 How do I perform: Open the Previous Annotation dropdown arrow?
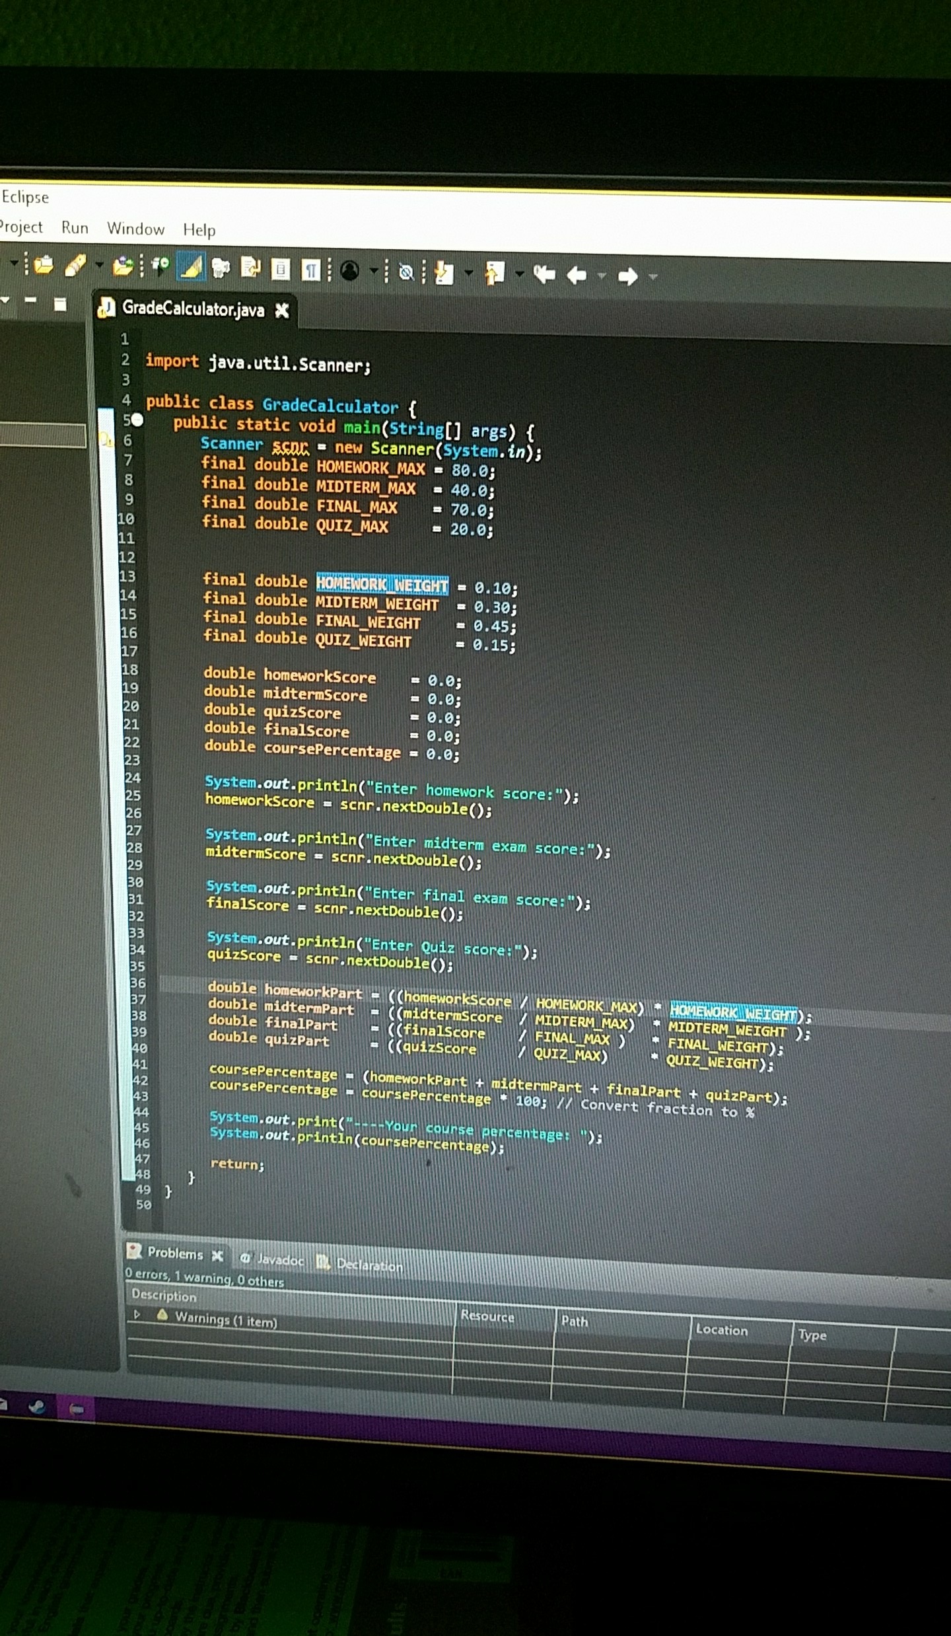(x=520, y=273)
